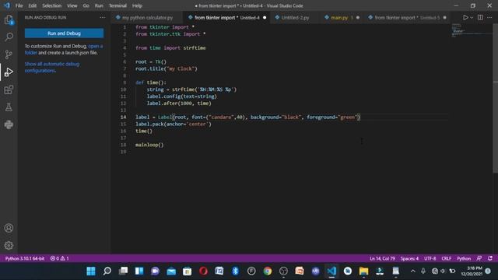Close the Untitled-4 tab's unsaved dot
This screenshot has height=280, width=498.
pos(265,17)
